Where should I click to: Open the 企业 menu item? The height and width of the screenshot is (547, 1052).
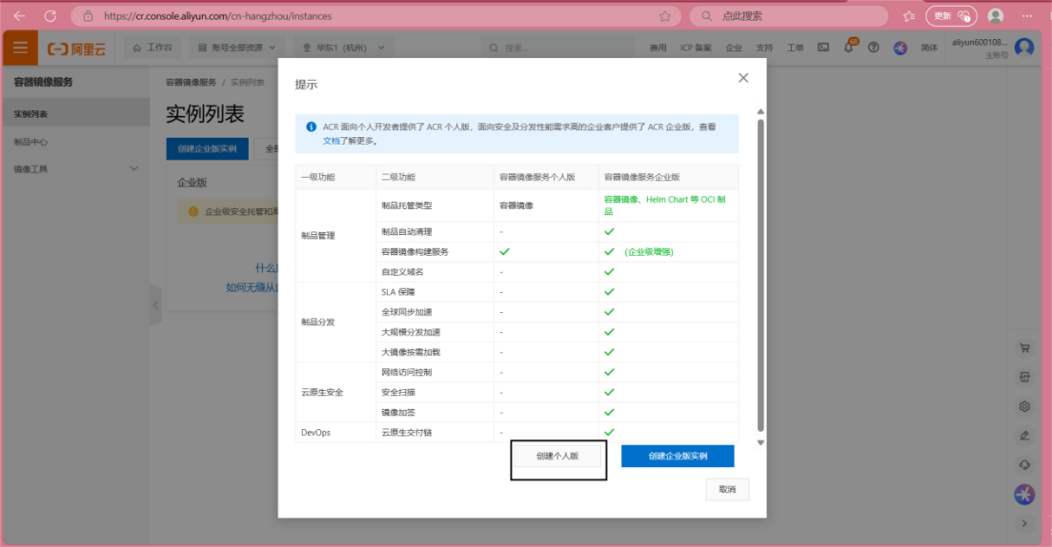734,48
